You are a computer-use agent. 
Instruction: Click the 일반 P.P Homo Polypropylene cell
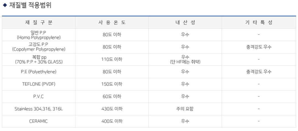coord(39,35)
